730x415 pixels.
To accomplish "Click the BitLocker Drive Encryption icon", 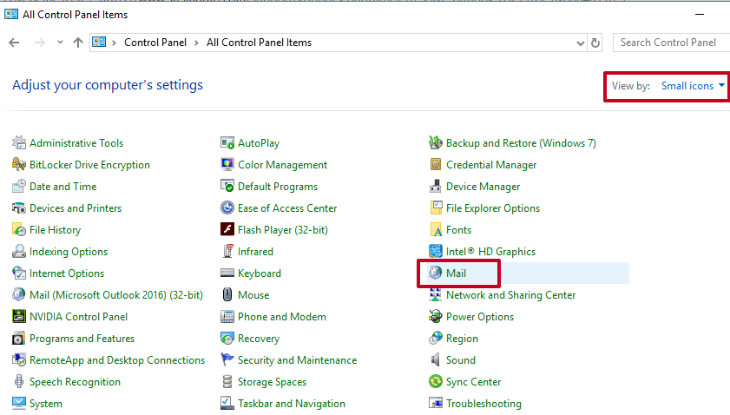I will coord(19,164).
